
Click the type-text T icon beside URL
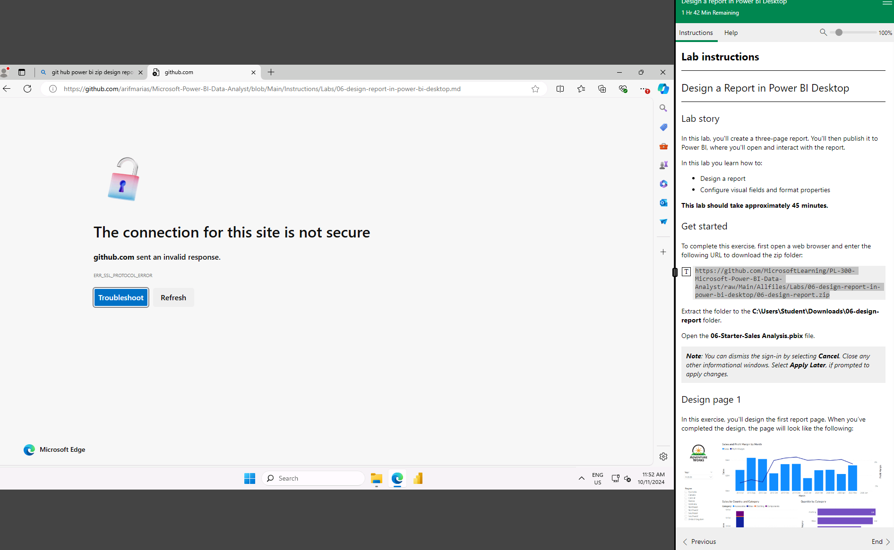click(687, 271)
